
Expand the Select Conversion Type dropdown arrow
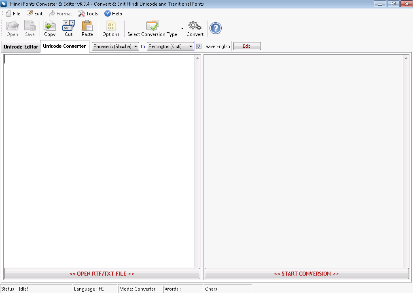pos(182,28)
